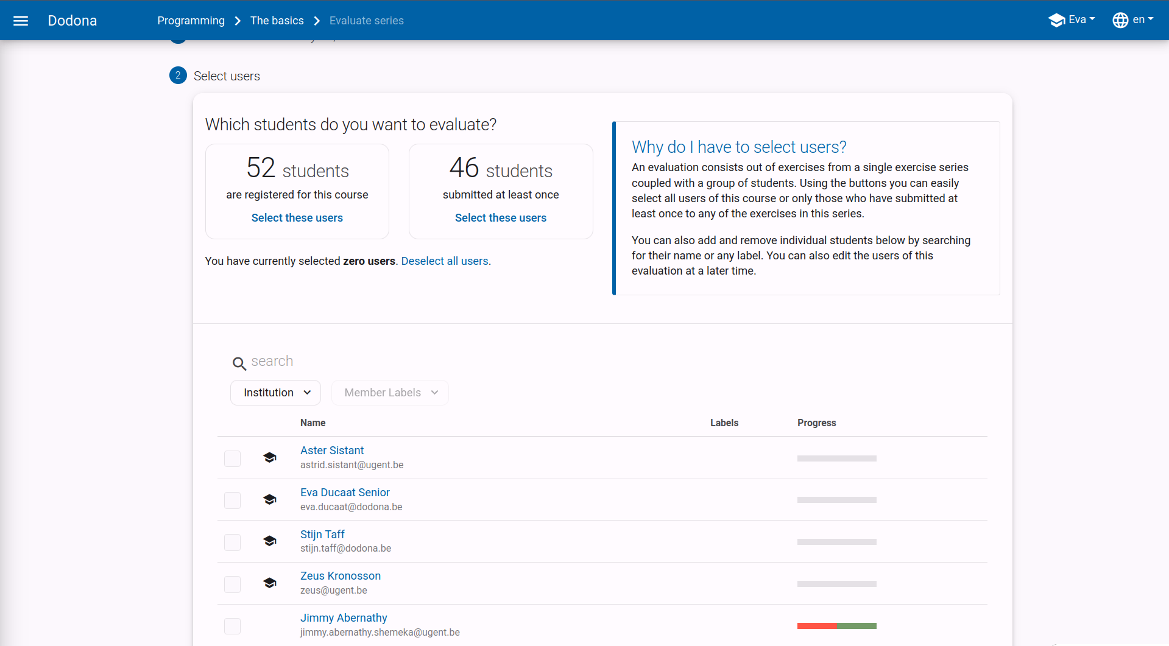
Task: Click the globe language icon
Action: coord(1120,20)
